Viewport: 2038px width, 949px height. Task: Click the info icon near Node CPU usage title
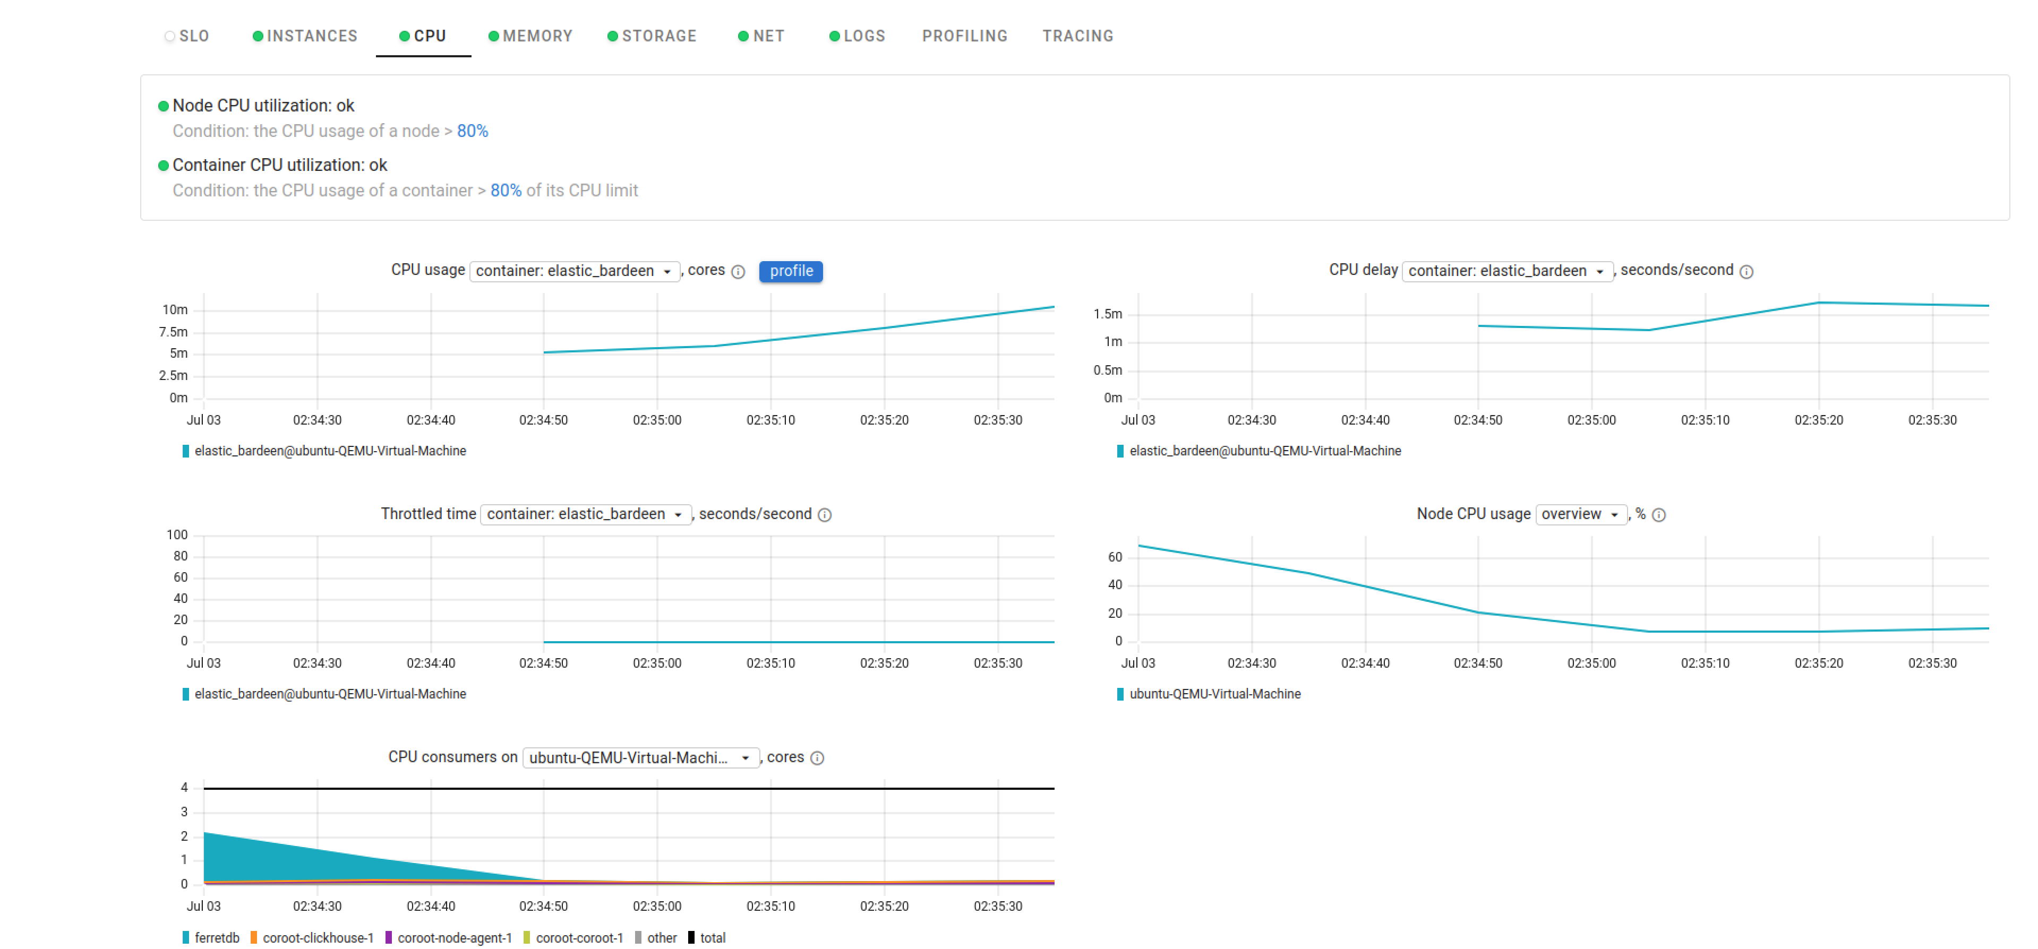pyautogui.click(x=1659, y=515)
